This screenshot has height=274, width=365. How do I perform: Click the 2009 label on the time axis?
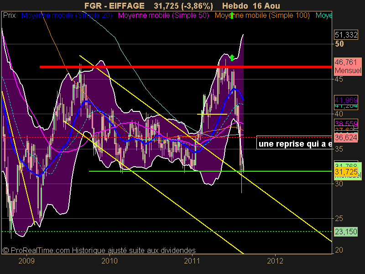(26, 261)
